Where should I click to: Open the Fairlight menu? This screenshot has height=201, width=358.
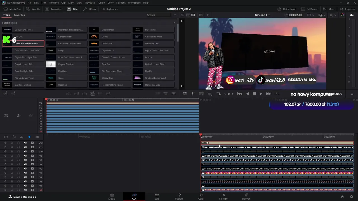(121, 3)
